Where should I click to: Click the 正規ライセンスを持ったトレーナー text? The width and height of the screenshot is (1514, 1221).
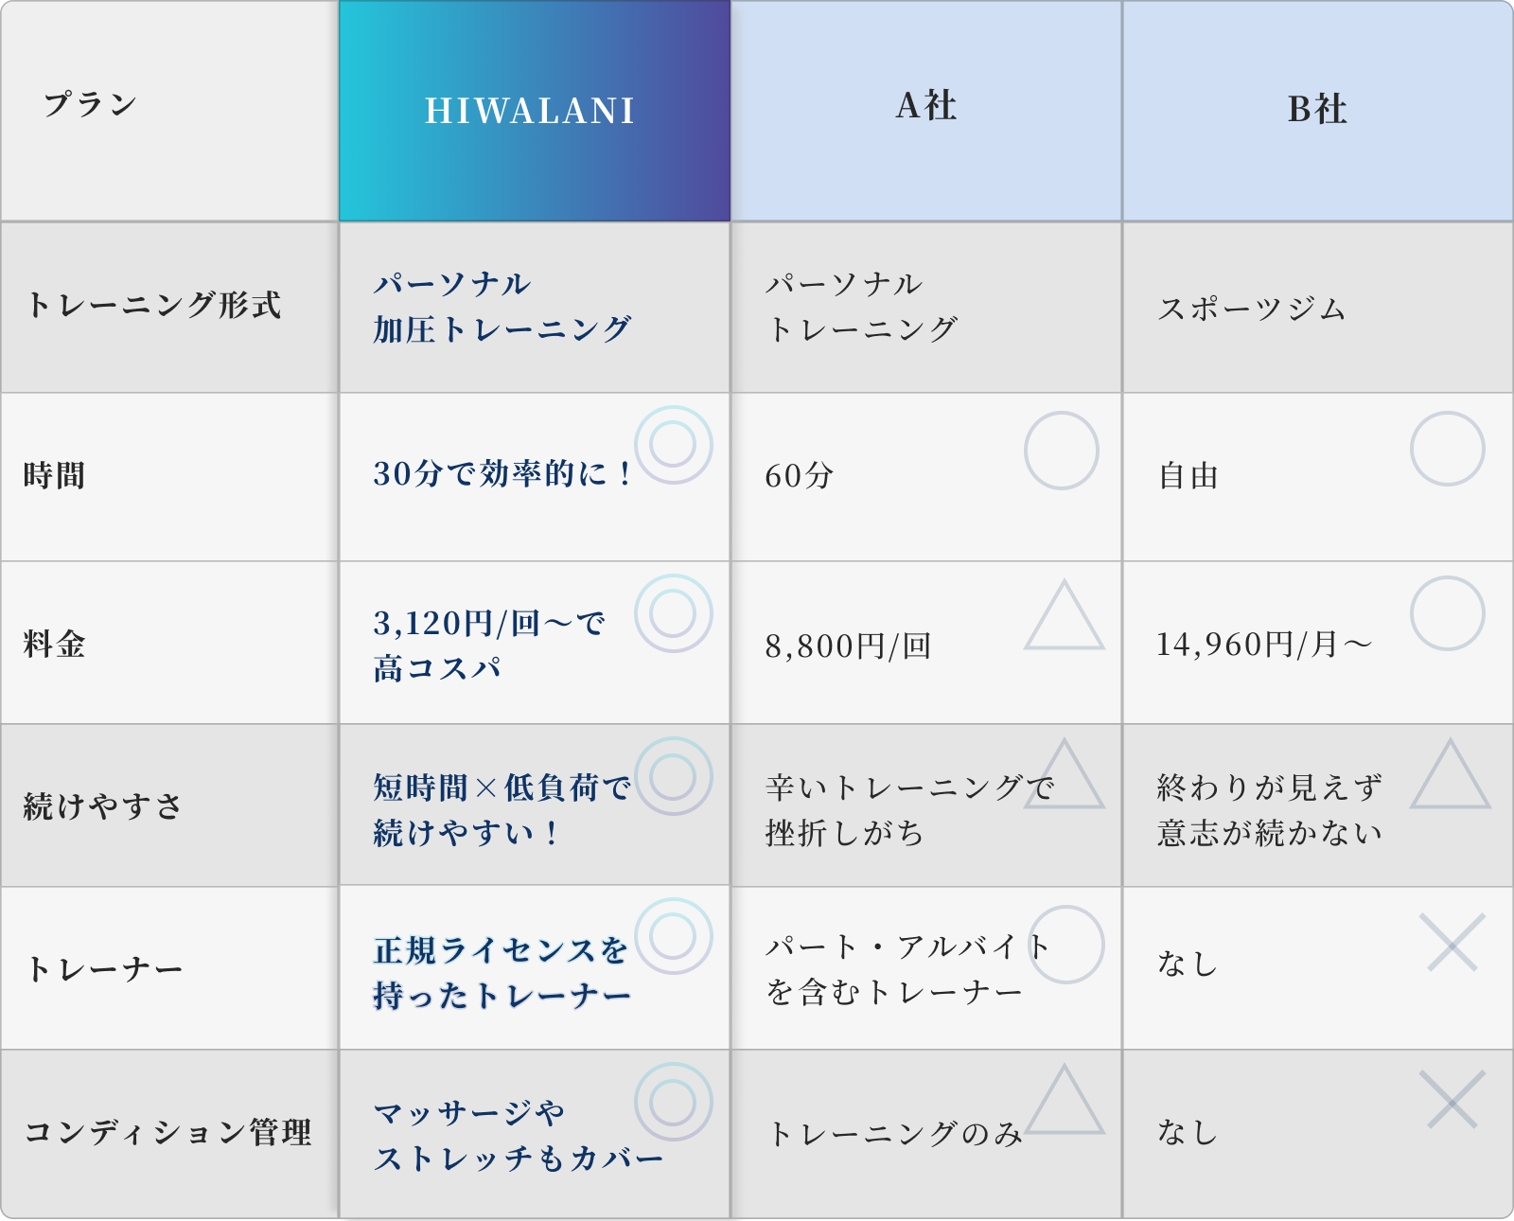click(x=502, y=973)
